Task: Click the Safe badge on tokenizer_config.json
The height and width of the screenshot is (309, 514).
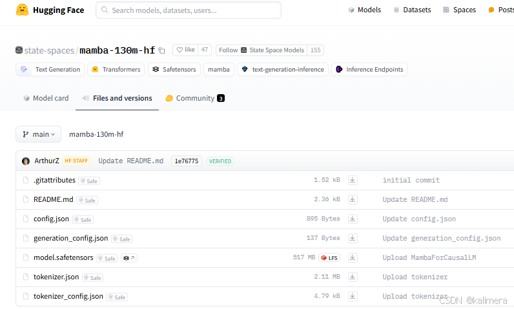Action: tap(117, 297)
